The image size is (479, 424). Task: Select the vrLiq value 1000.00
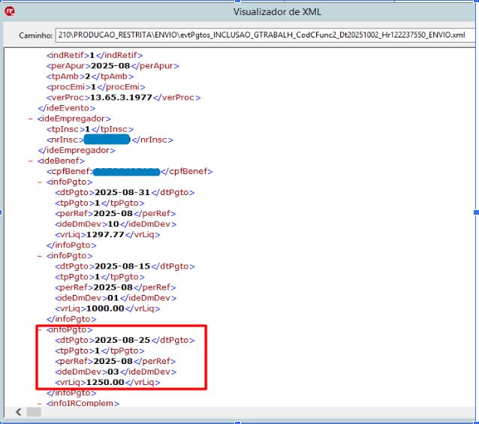(x=105, y=308)
